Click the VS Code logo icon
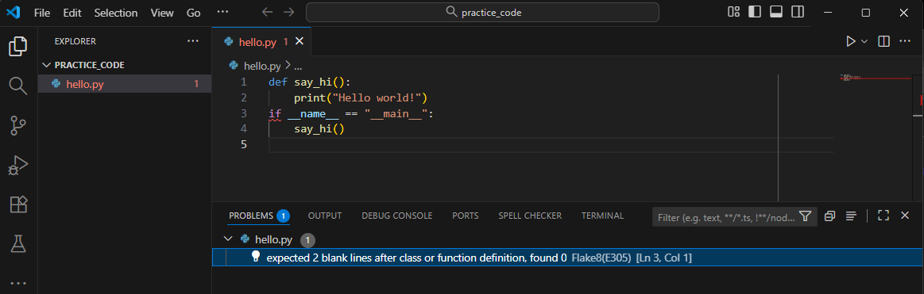This screenshot has height=294, width=924. (x=13, y=13)
